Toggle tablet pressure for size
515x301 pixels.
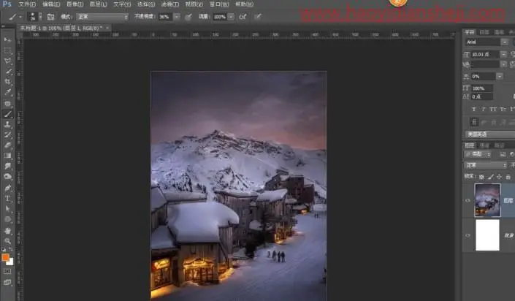[258, 17]
